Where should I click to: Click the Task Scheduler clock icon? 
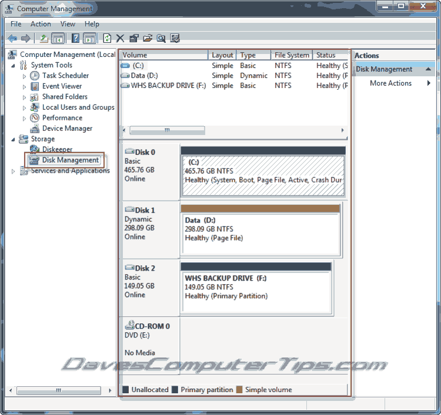tap(35, 76)
